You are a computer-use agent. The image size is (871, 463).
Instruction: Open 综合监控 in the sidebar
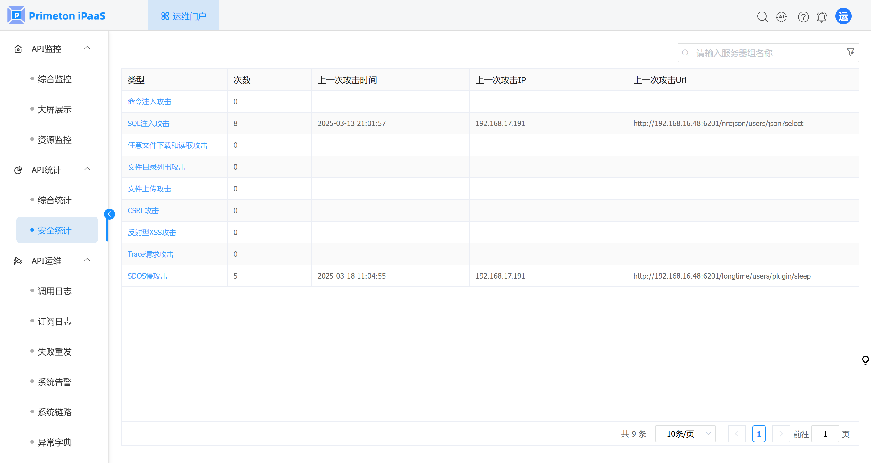tap(54, 79)
